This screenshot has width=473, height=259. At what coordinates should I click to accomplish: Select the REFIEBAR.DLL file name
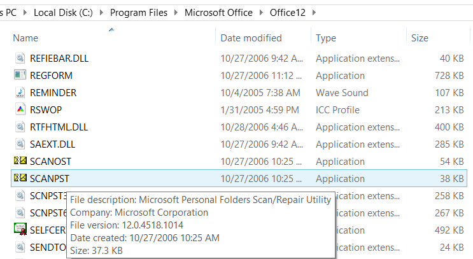(59, 58)
